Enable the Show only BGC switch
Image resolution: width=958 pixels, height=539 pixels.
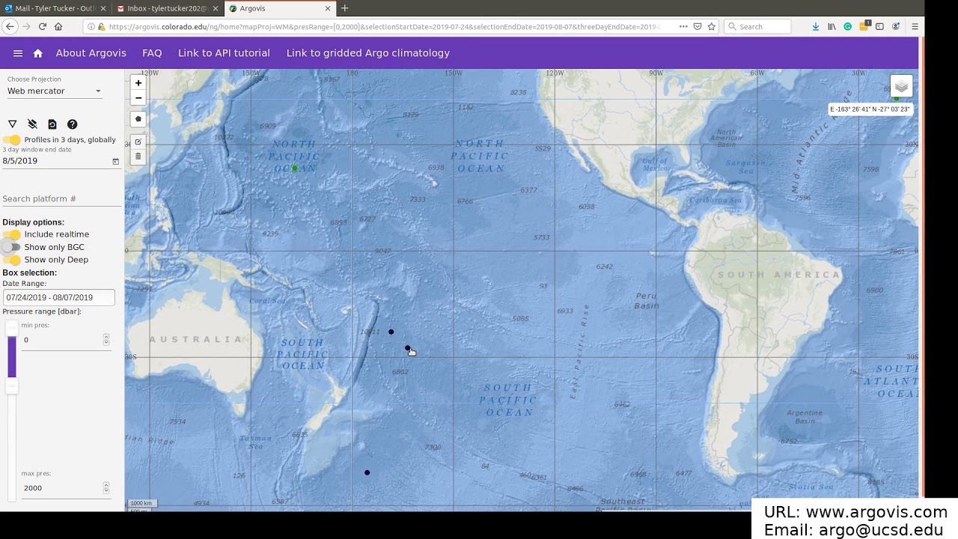12,247
